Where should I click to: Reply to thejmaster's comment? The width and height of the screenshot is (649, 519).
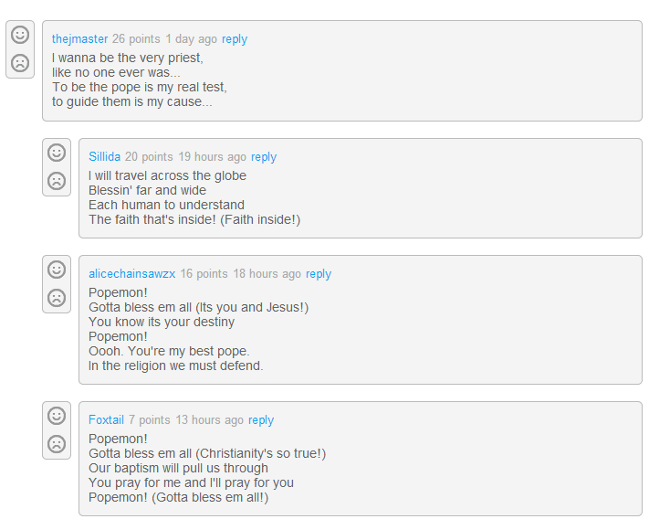pos(235,39)
